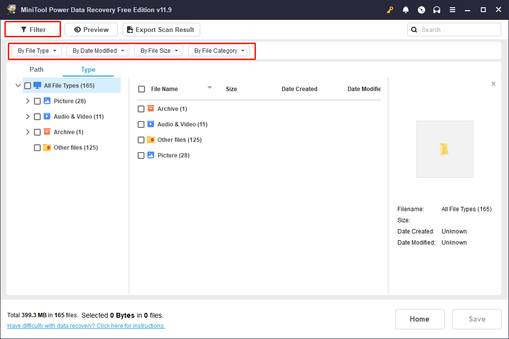The image size is (509, 339).
Task: Click the folder preview thumbnail
Action: coord(445,149)
